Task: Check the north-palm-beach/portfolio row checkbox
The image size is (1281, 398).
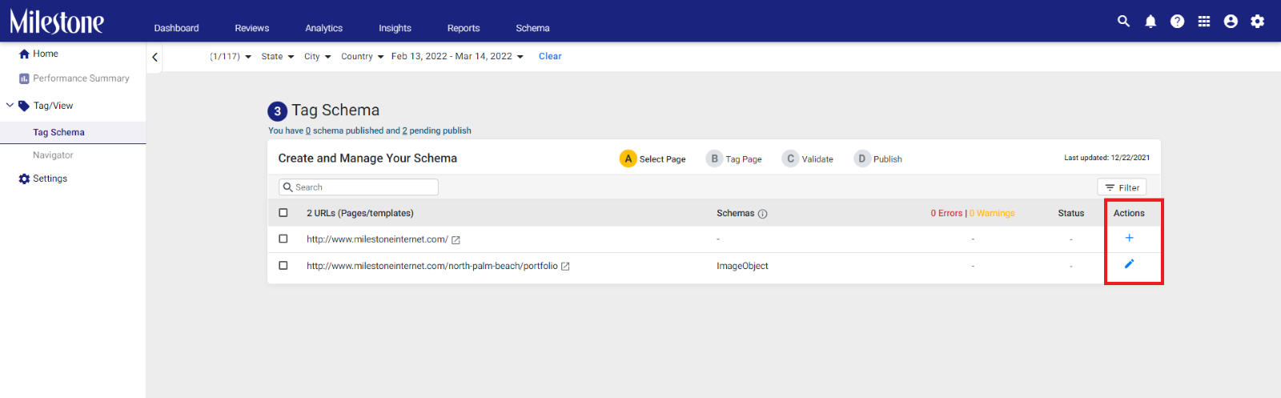Action: 283,265
